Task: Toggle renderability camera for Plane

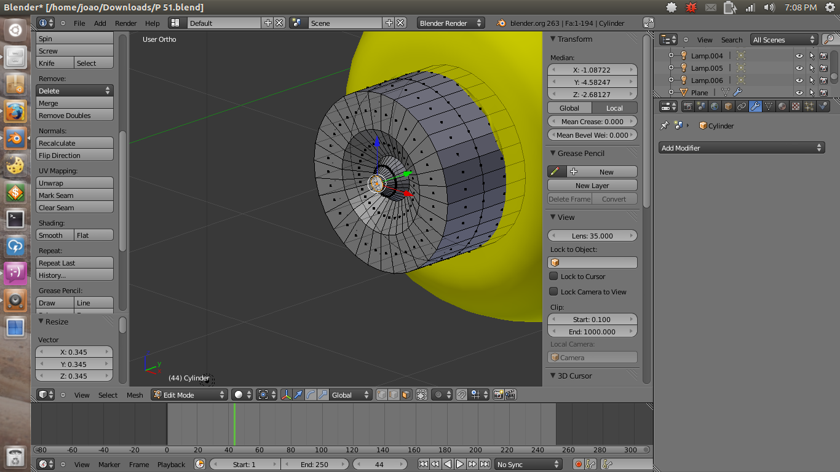Action: [x=824, y=93]
